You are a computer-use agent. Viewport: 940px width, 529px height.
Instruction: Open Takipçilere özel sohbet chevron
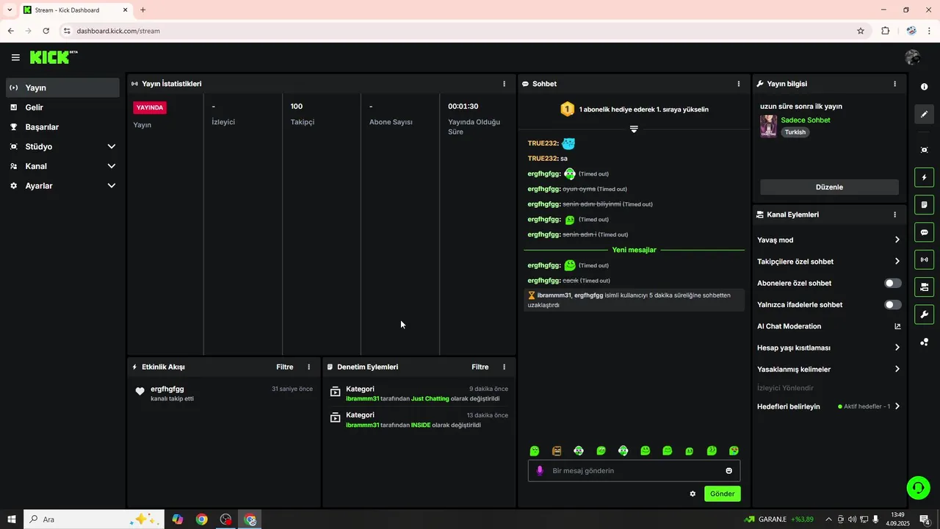pos(897,262)
